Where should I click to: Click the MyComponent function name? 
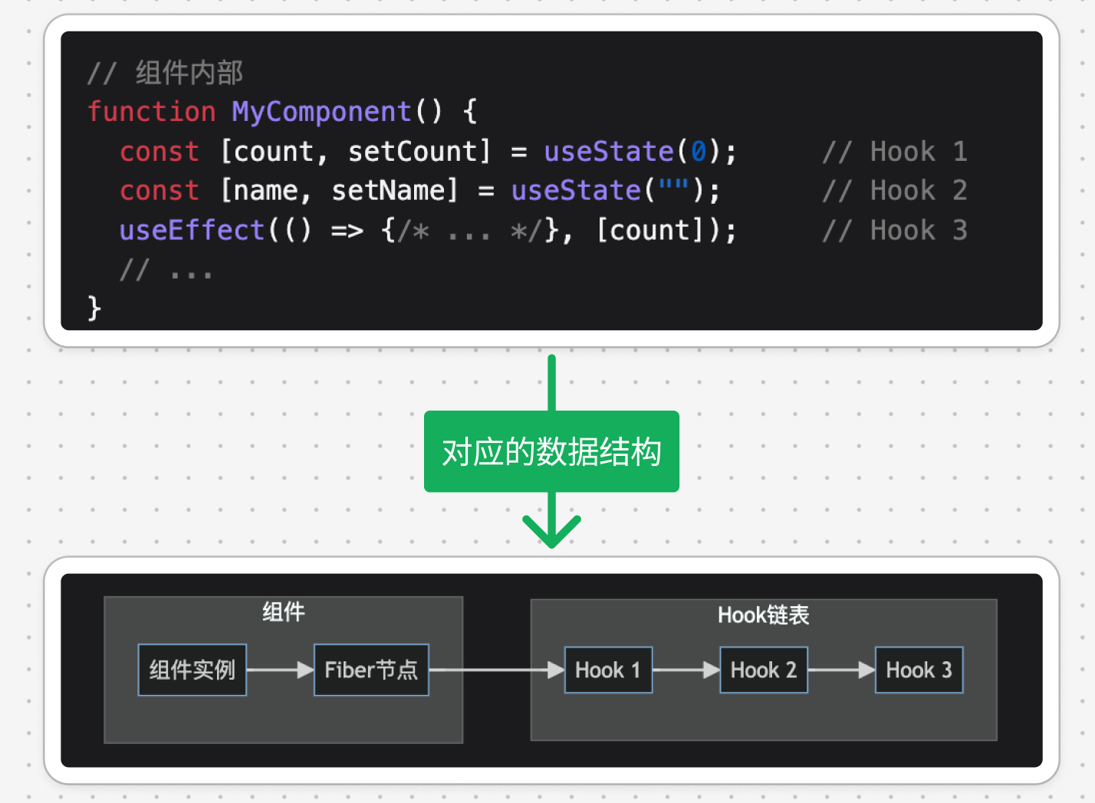click(321, 112)
